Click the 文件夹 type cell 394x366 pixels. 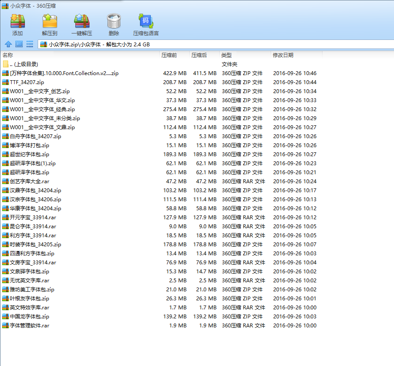click(x=230, y=64)
